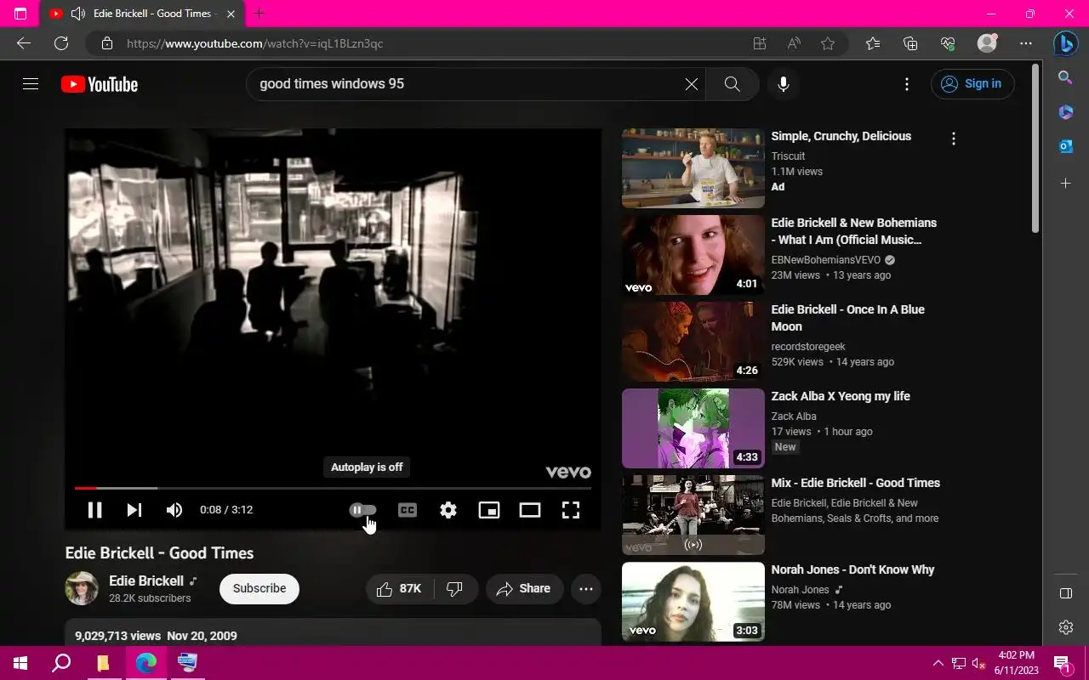Open a new browser tab
1089x680 pixels.
(259, 14)
